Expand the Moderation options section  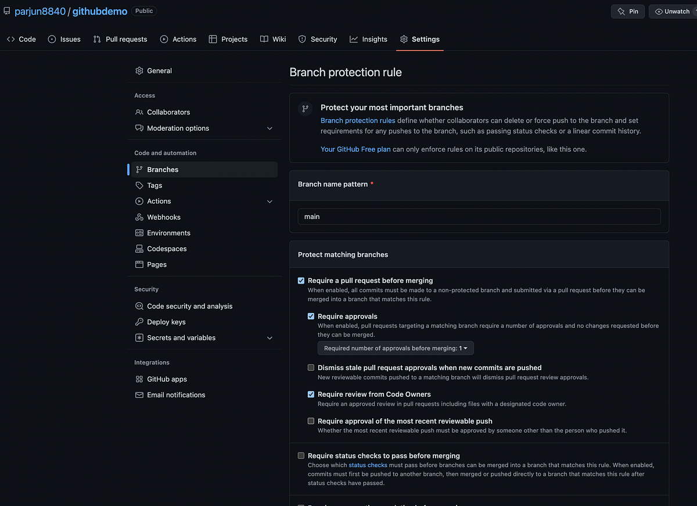[270, 128]
